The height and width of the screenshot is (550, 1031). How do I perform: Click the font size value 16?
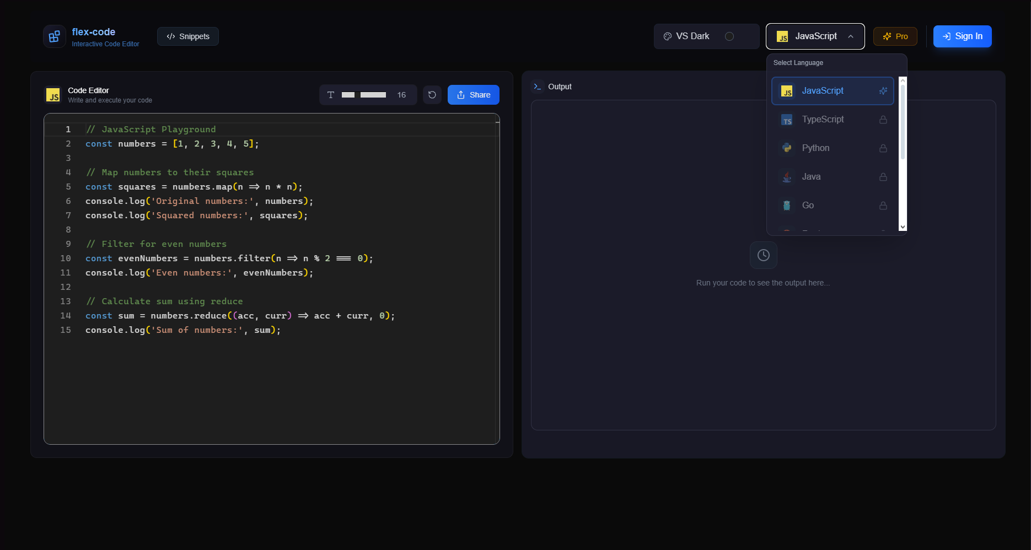pos(401,95)
